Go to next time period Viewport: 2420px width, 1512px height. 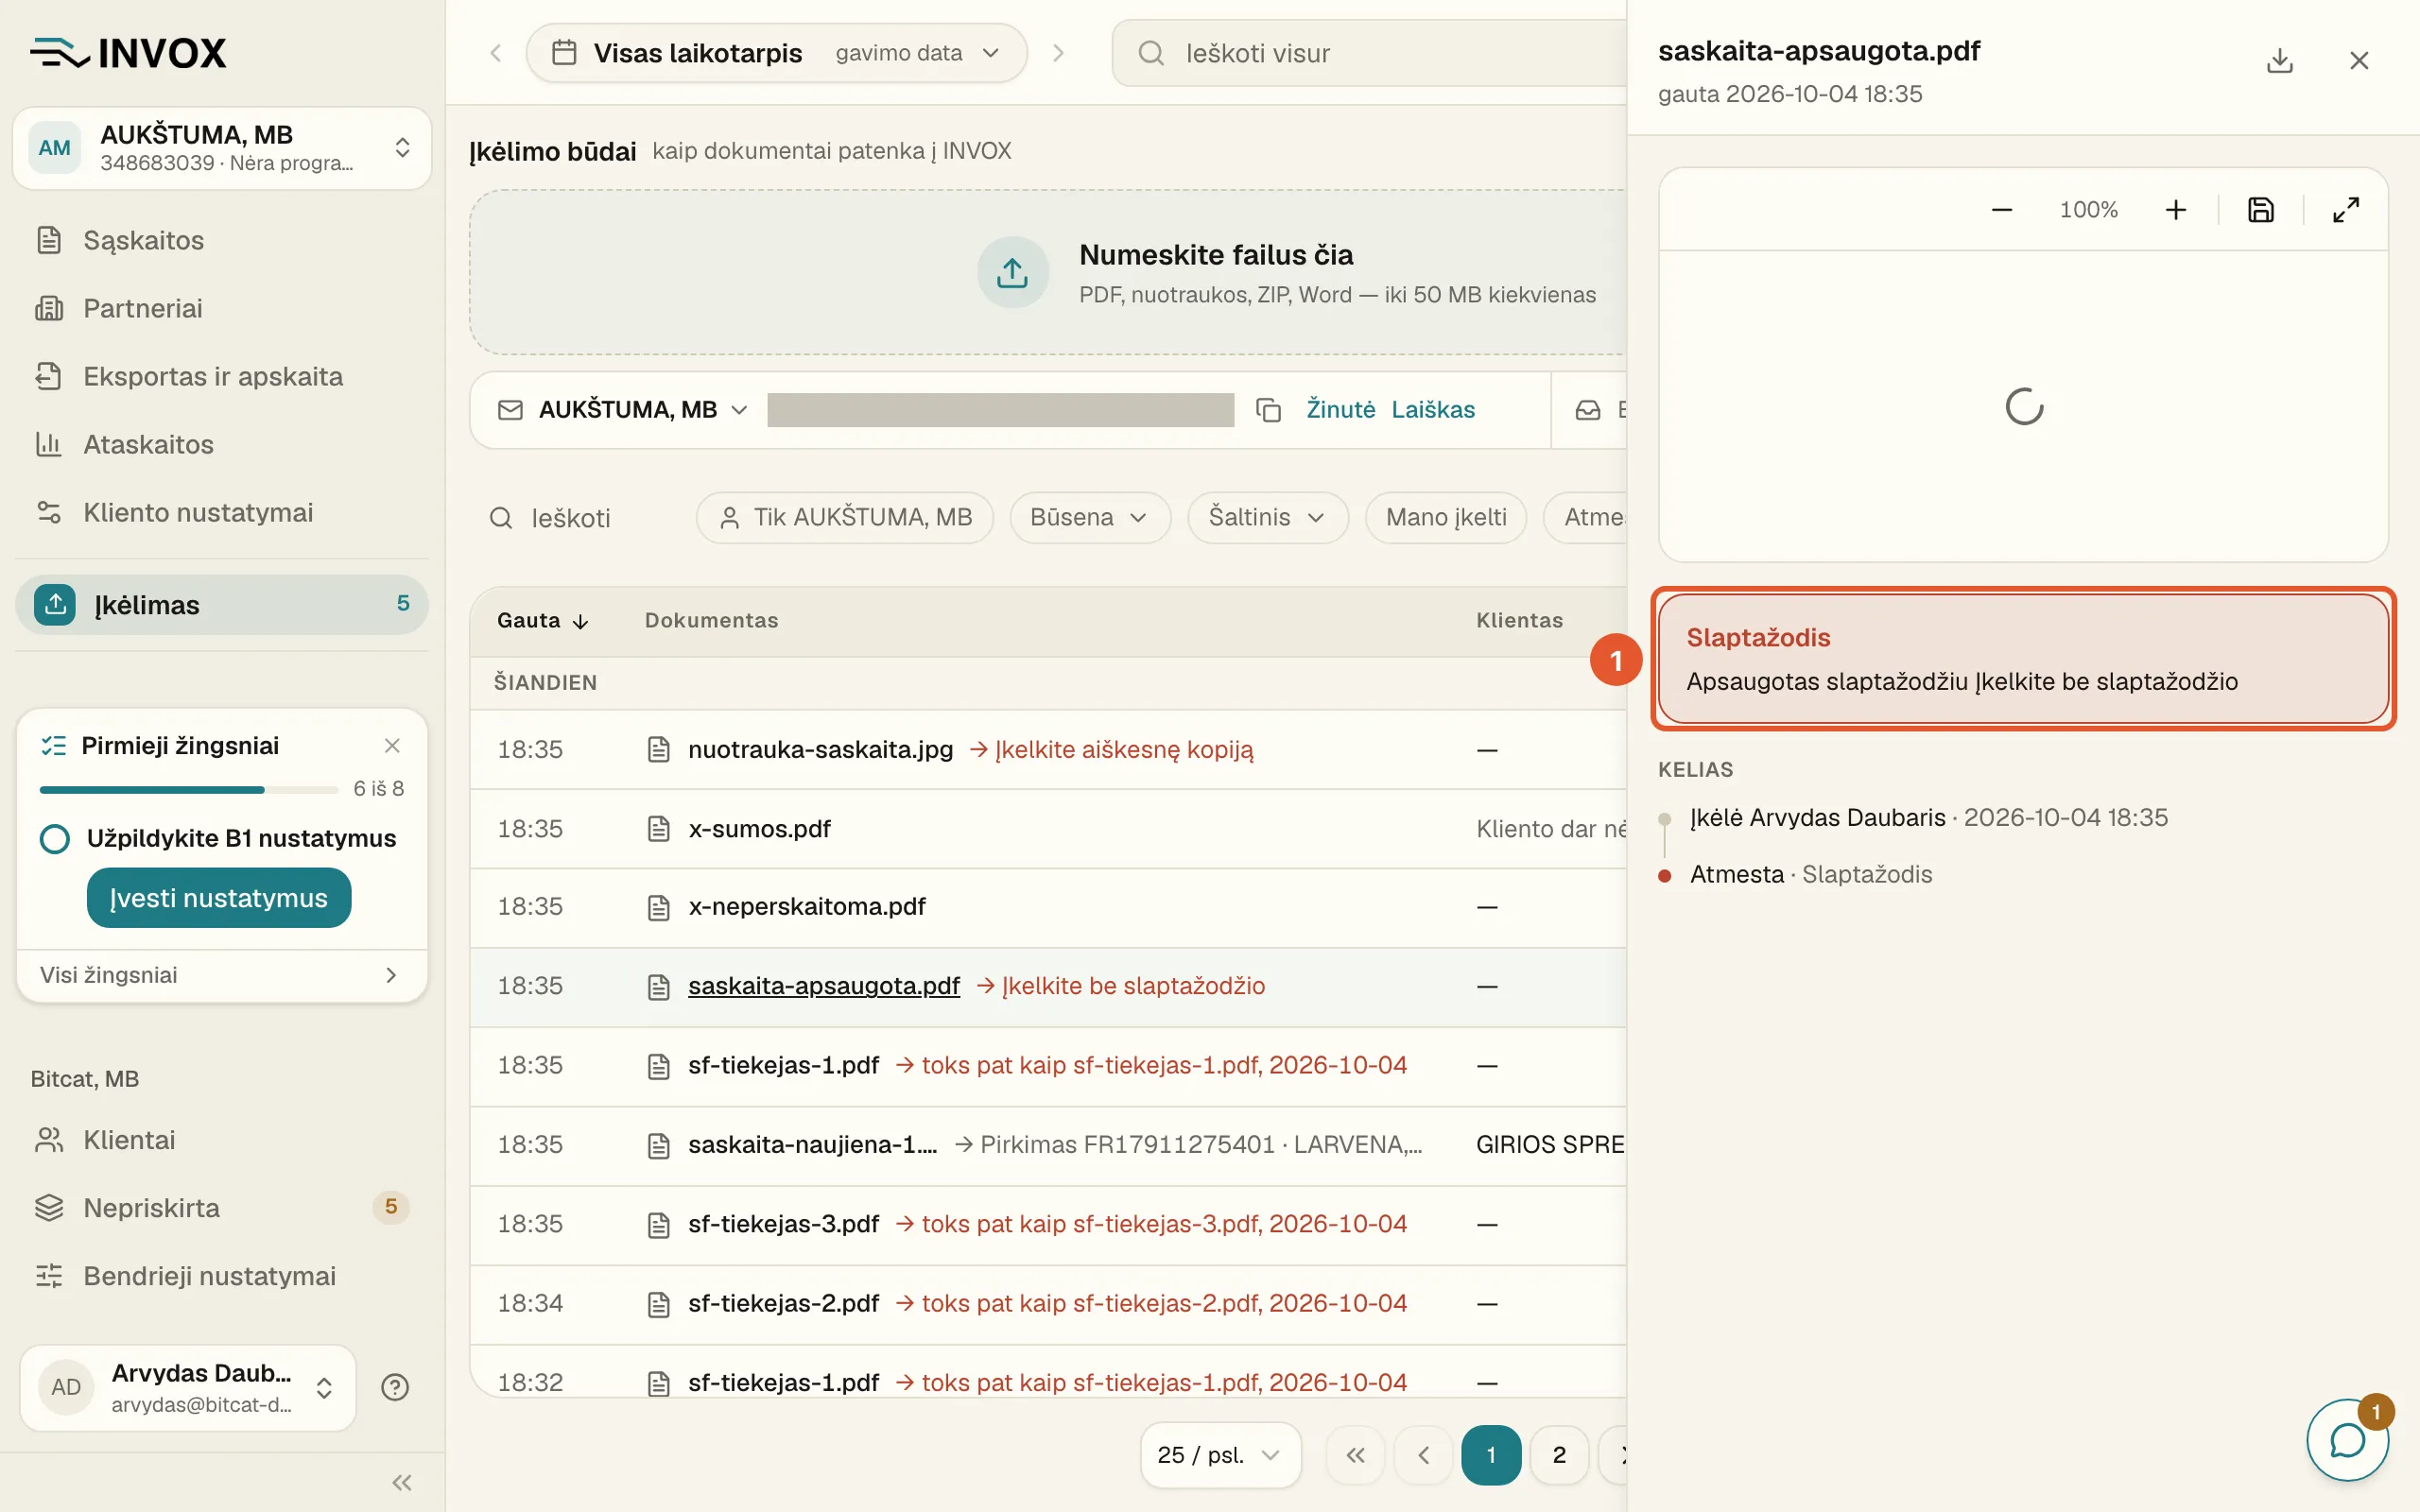1058,53
